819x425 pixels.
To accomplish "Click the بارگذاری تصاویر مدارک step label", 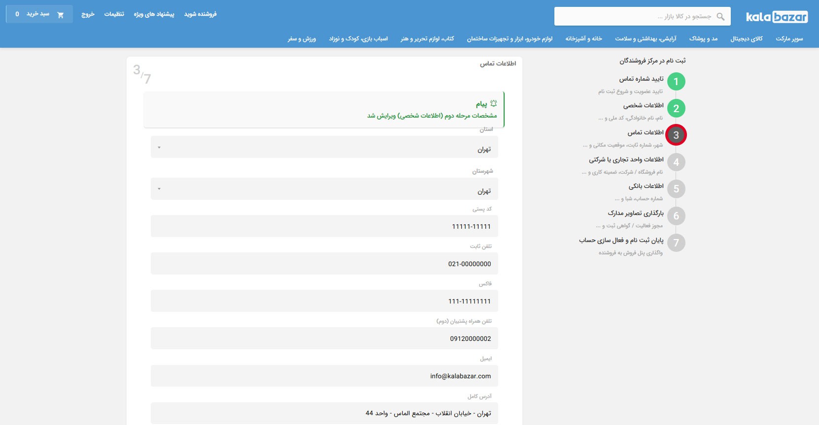I will tap(636, 213).
